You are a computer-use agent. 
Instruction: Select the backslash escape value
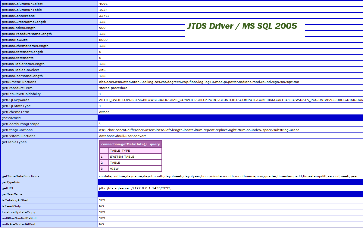100,124
